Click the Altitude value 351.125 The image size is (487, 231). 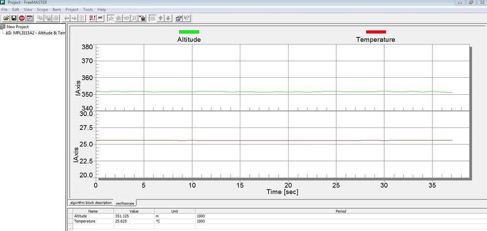click(x=122, y=216)
